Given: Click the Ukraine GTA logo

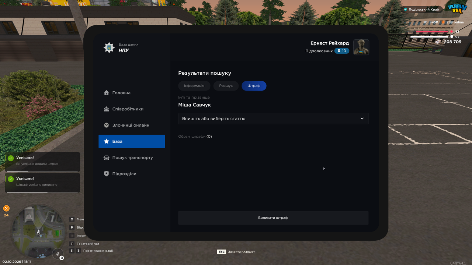Looking at the screenshot, I should point(457,9).
